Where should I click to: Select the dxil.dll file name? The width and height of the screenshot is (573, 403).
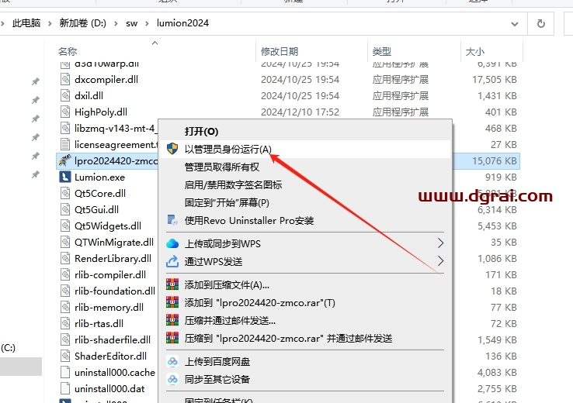click(x=89, y=95)
